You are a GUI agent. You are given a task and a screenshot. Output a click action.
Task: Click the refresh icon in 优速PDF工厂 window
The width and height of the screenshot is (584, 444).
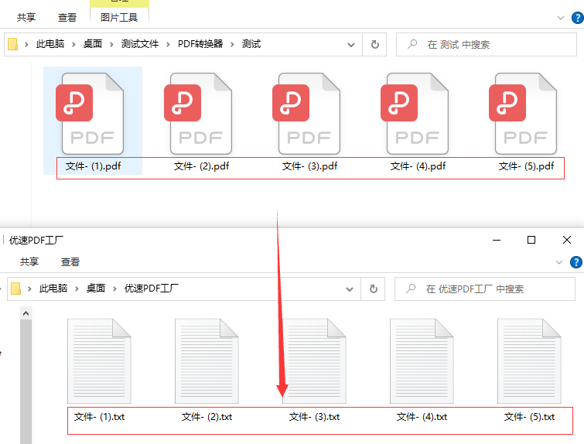[373, 289]
